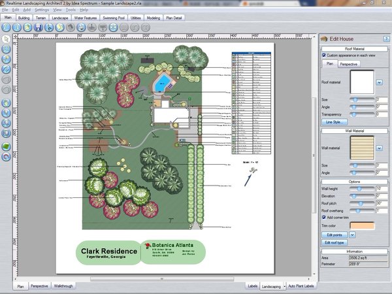The image size is (392, 294).
Task: Open Roof material dropdown arrow
Action: pos(380,82)
